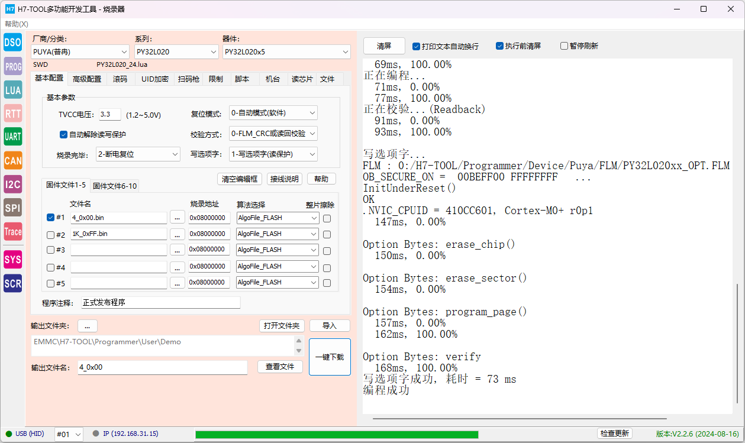This screenshot has height=443, width=745.
Task: Enable firmware file #4 checkbox
Action: point(50,267)
